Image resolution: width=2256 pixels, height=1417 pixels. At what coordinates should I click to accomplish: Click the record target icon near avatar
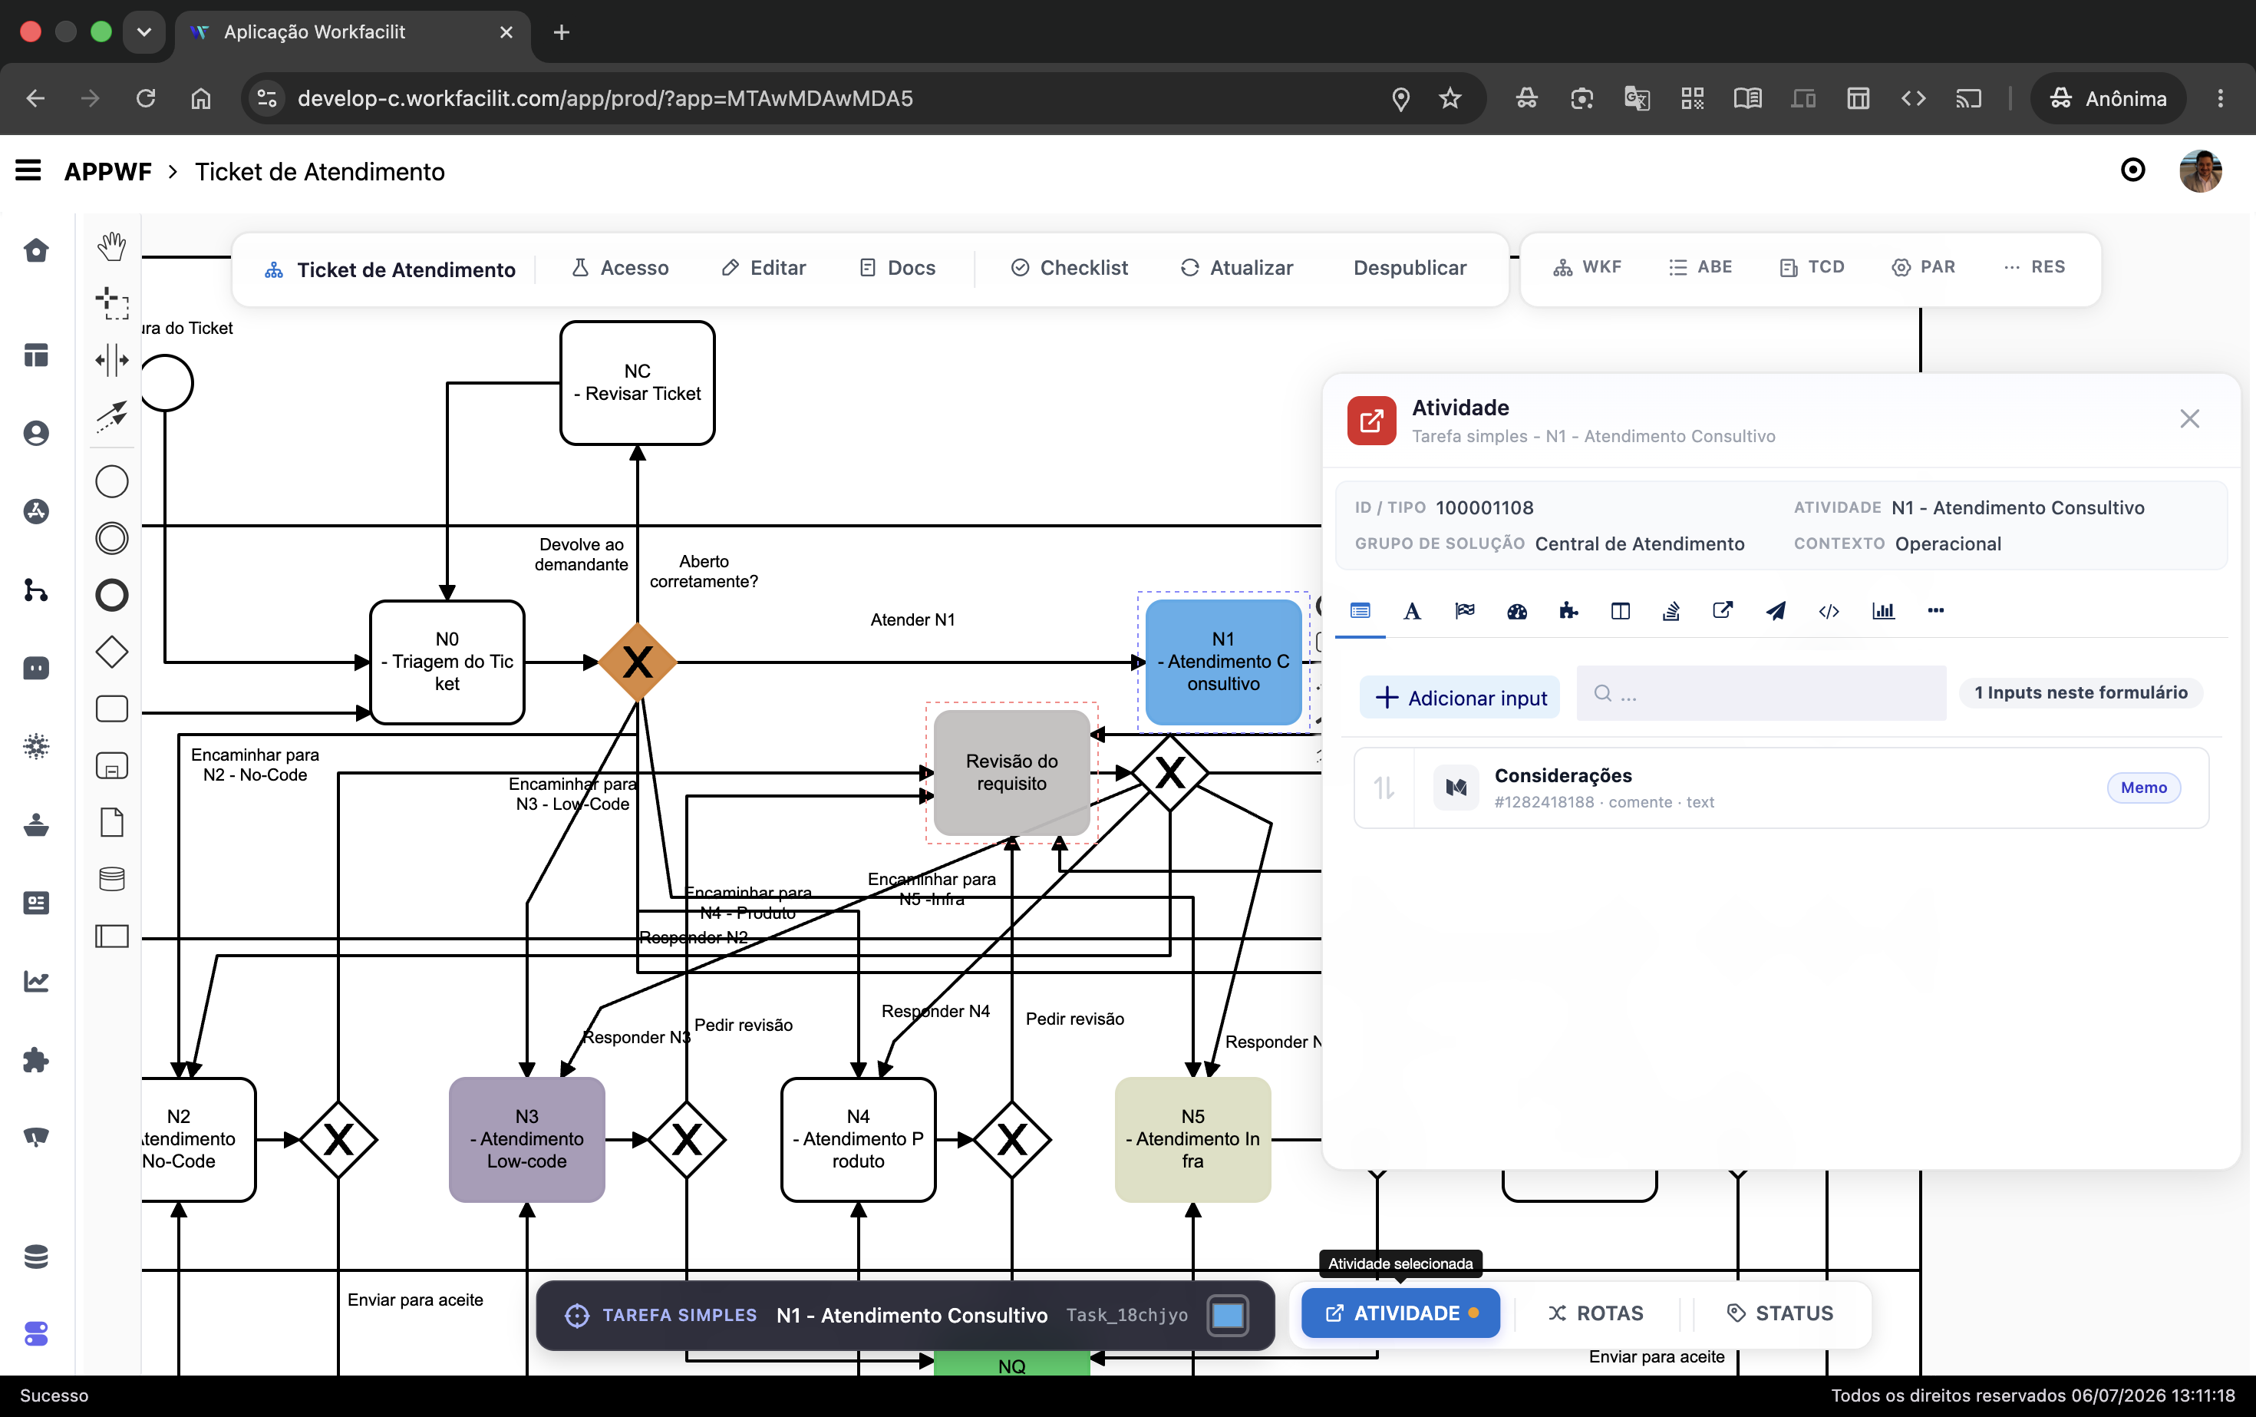pos(2132,170)
